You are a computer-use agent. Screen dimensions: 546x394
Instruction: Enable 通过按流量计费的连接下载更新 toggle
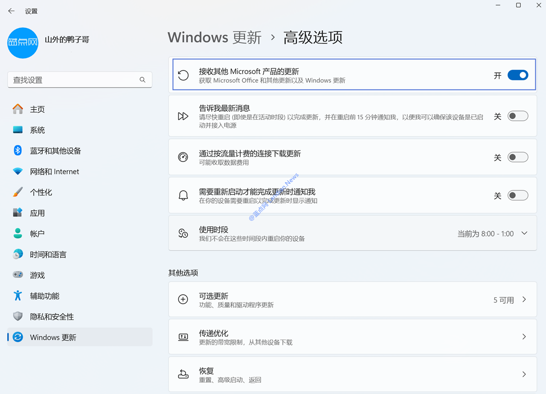point(518,157)
